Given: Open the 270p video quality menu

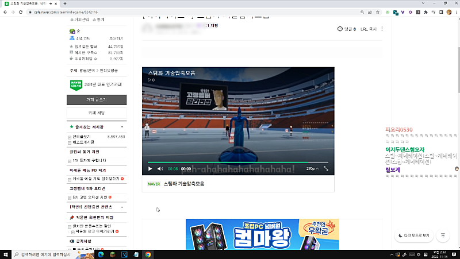Looking at the screenshot, I should (x=312, y=169).
